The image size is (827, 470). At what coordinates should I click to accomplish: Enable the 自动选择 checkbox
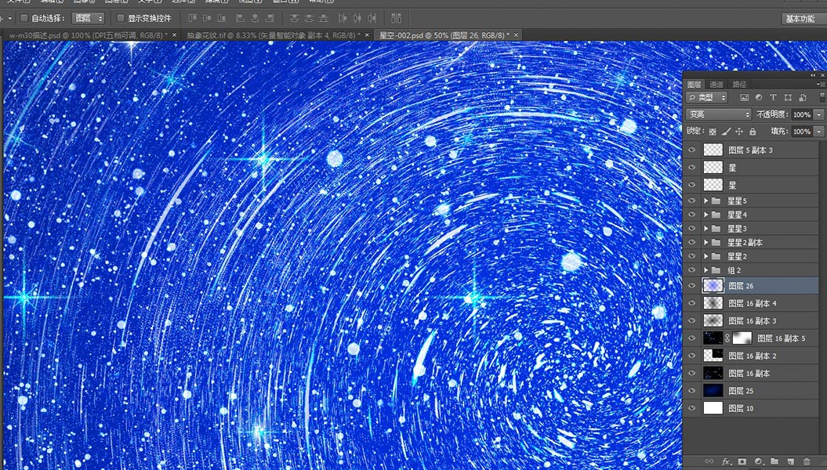tap(24, 19)
